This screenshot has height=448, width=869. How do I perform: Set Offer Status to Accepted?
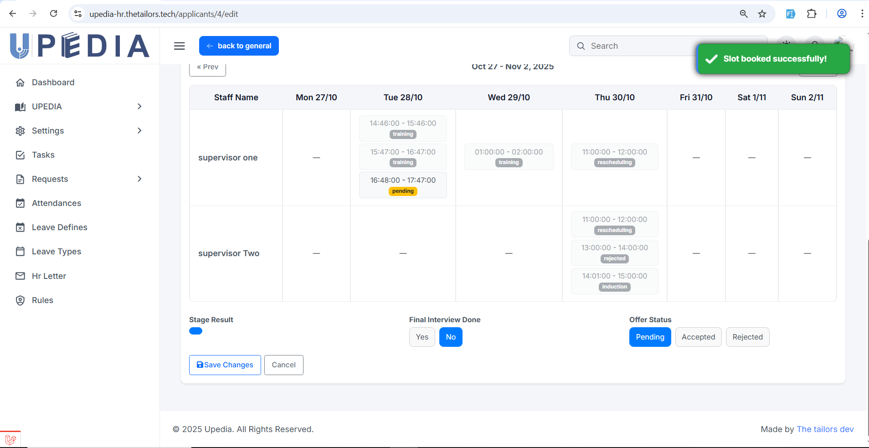pyautogui.click(x=698, y=337)
